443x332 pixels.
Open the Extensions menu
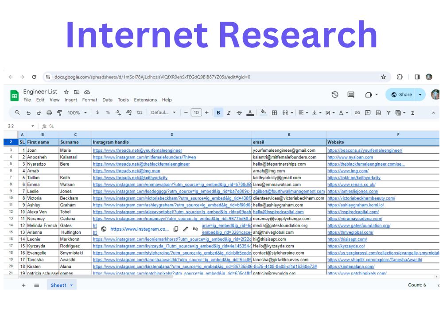(145, 100)
